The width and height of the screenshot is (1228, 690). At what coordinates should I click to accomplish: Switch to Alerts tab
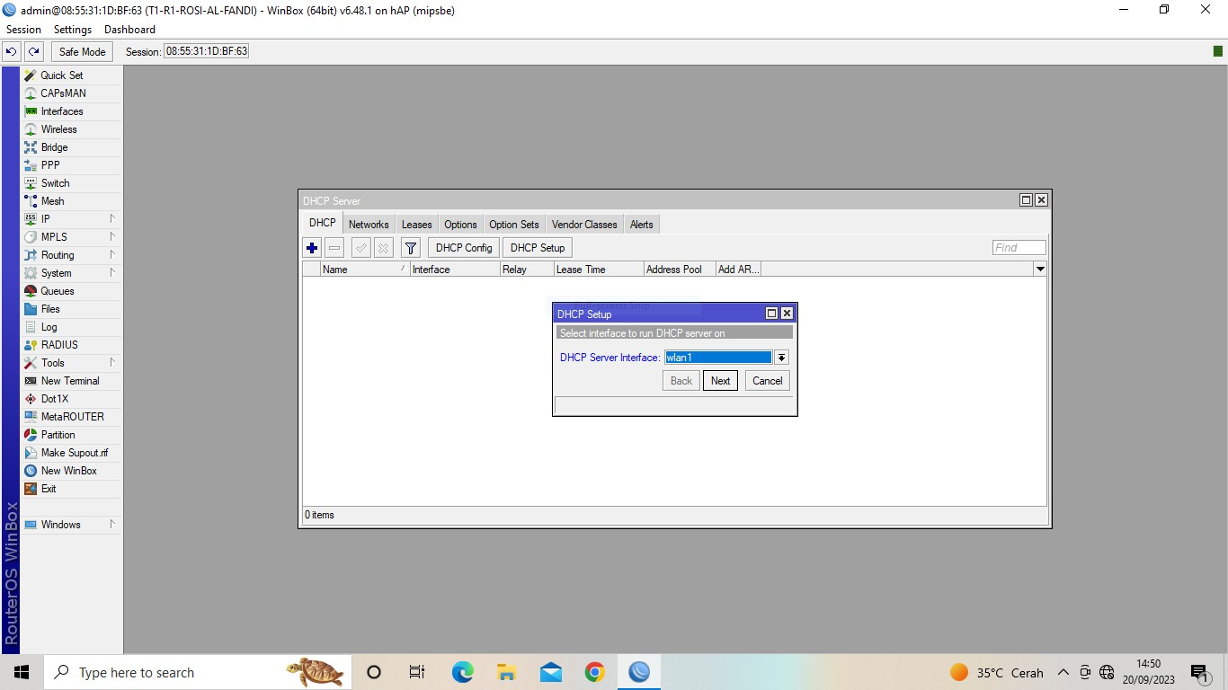[642, 225]
